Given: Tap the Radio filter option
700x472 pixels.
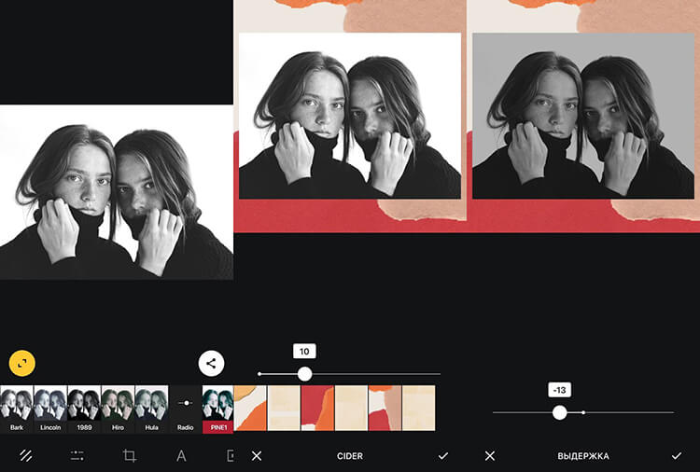Looking at the screenshot, I should 185,409.
